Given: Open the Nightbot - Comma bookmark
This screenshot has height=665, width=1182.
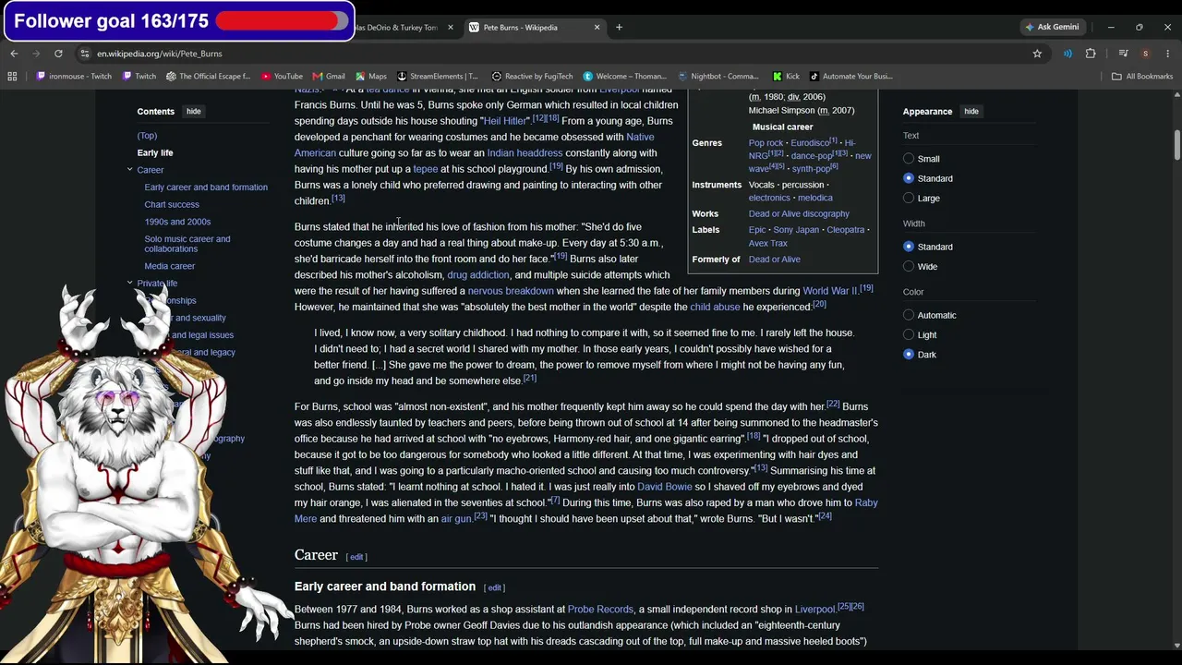Looking at the screenshot, I should pyautogui.click(x=718, y=77).
